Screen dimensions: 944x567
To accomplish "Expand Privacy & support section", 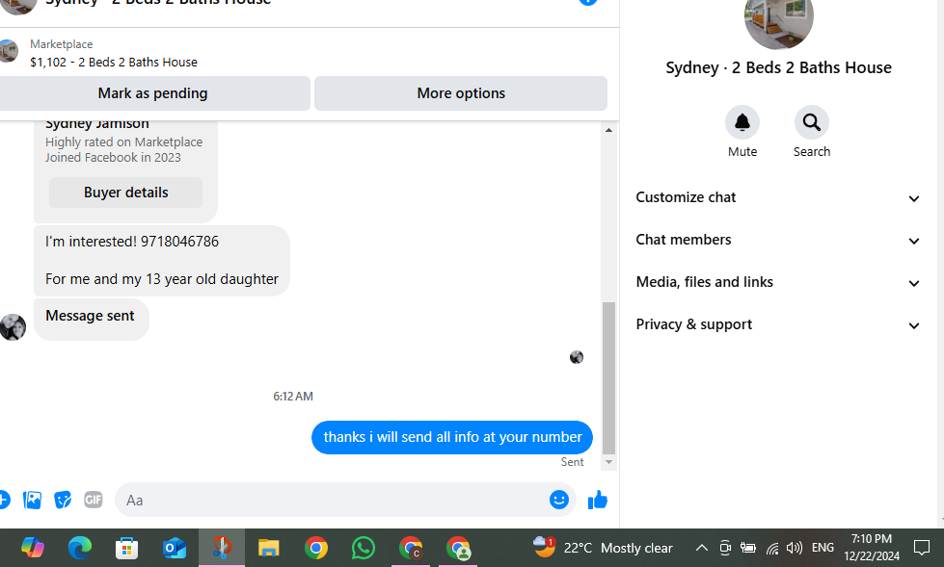I will (777, 324).
